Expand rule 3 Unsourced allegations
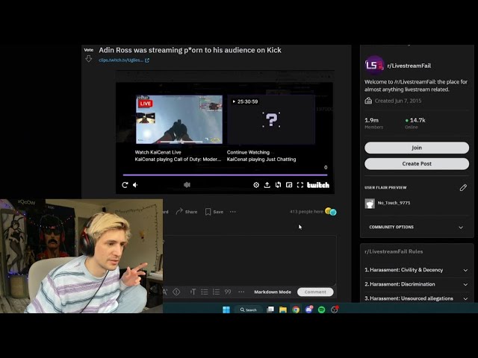Screen dimensions: 478x358 (417, 298)
